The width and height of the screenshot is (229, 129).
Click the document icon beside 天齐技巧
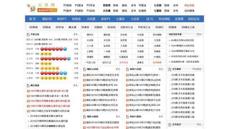click(x=170, y=125)
